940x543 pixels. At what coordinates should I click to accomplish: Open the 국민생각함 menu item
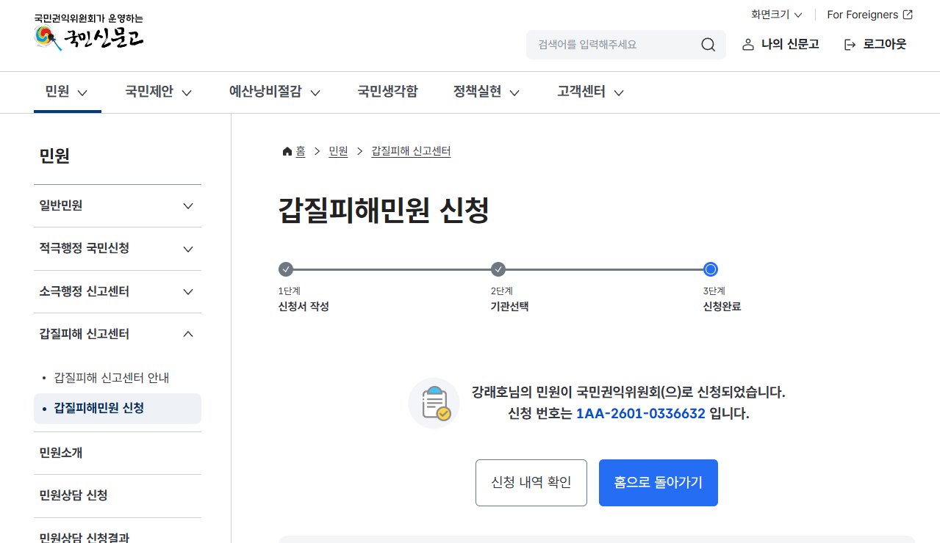click(387, 92)
